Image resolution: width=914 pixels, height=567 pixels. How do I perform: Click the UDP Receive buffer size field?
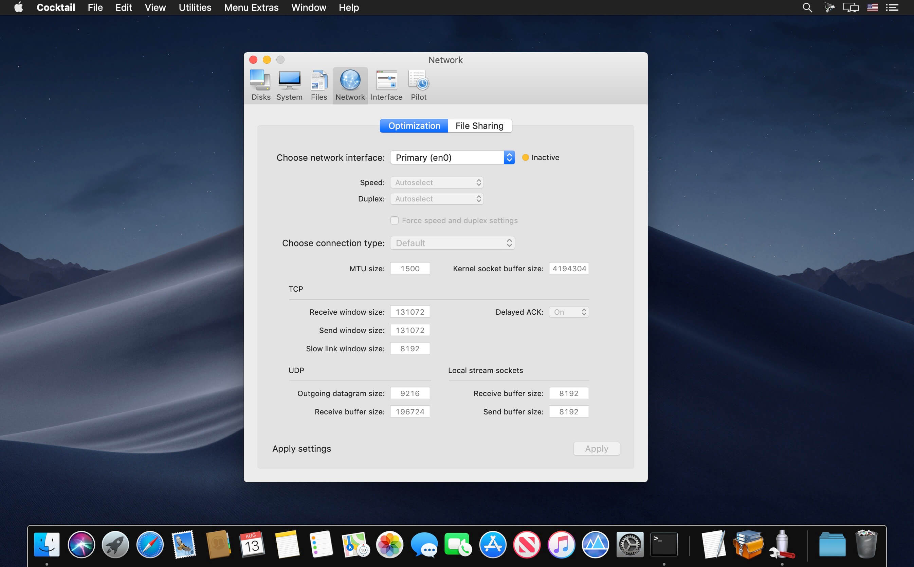pos(410,412)
